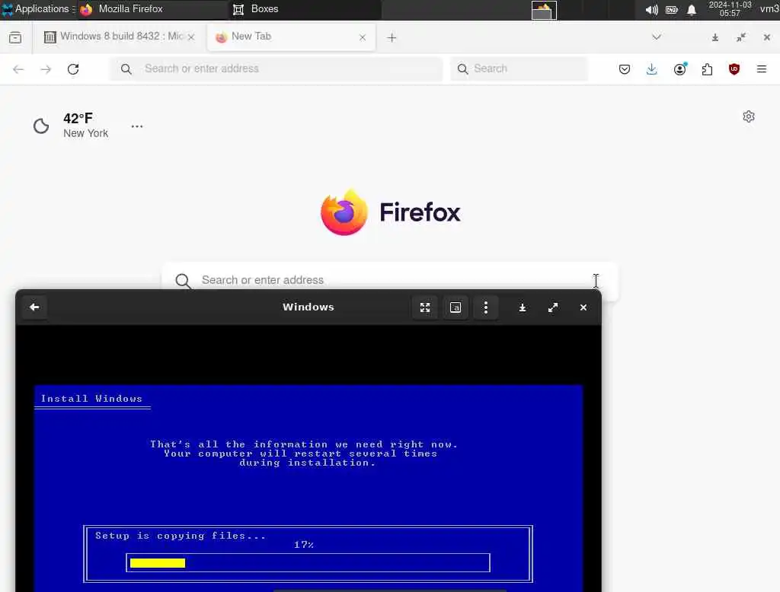Go back in Boxes Windows window
The width and height of the screenshot is (780, 592).
point(34,307)
